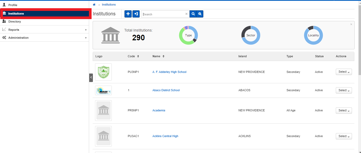Open Academia institution link
361x153 pixels.
159,110
